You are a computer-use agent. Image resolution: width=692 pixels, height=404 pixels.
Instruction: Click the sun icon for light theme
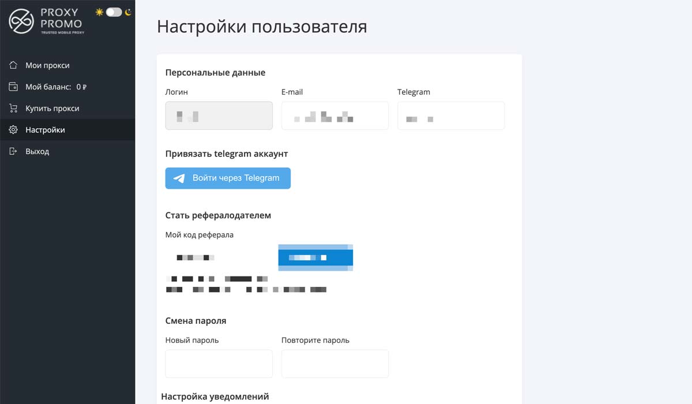(99, 12)
